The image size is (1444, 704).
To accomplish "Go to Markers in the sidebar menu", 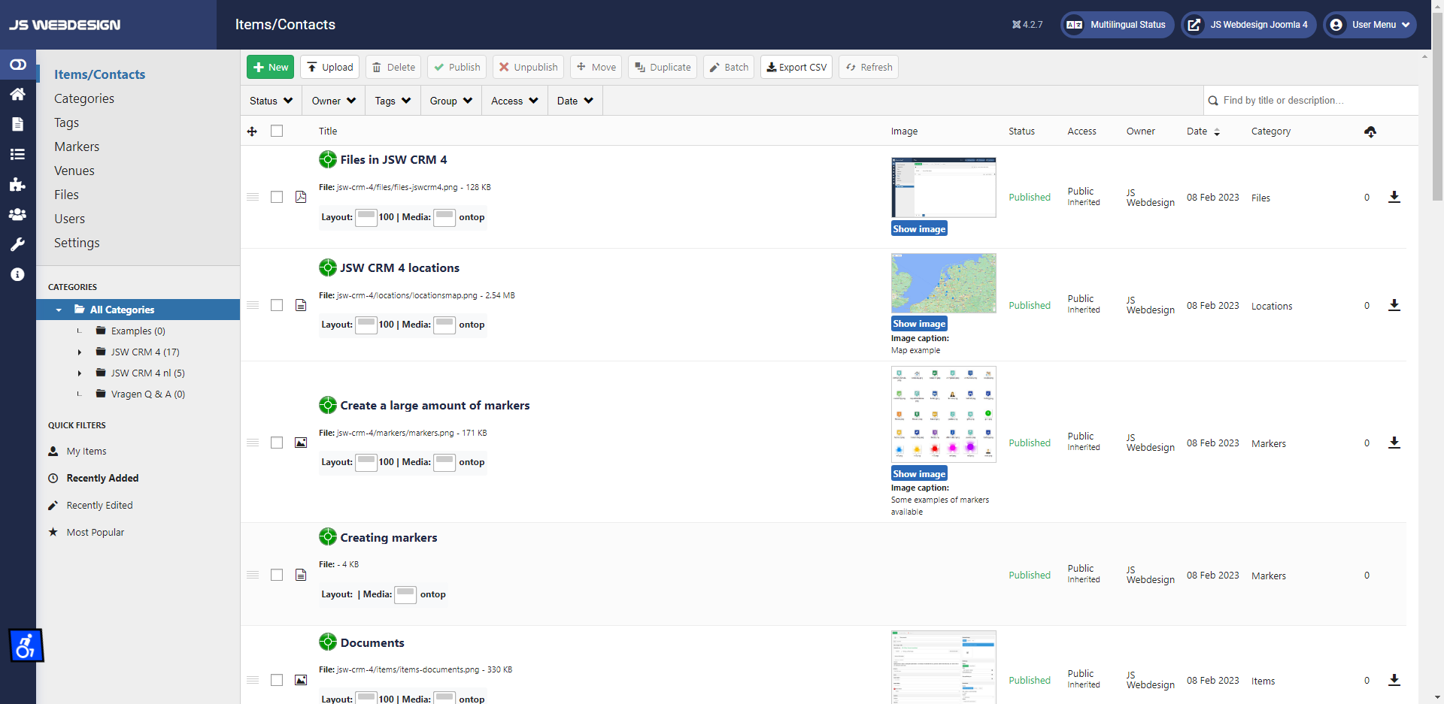I will pyautogui.click(x=77, y=147).
